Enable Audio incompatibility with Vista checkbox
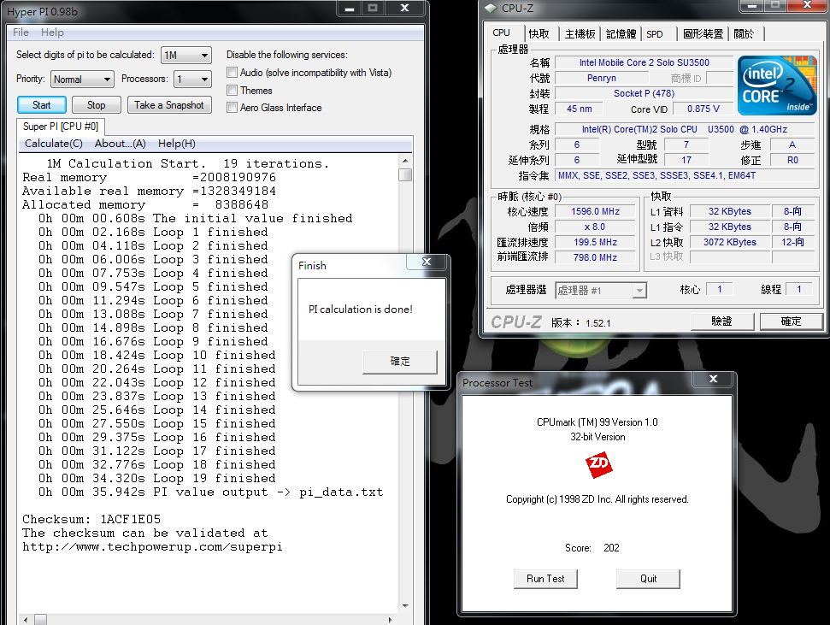 click(233, 74)
